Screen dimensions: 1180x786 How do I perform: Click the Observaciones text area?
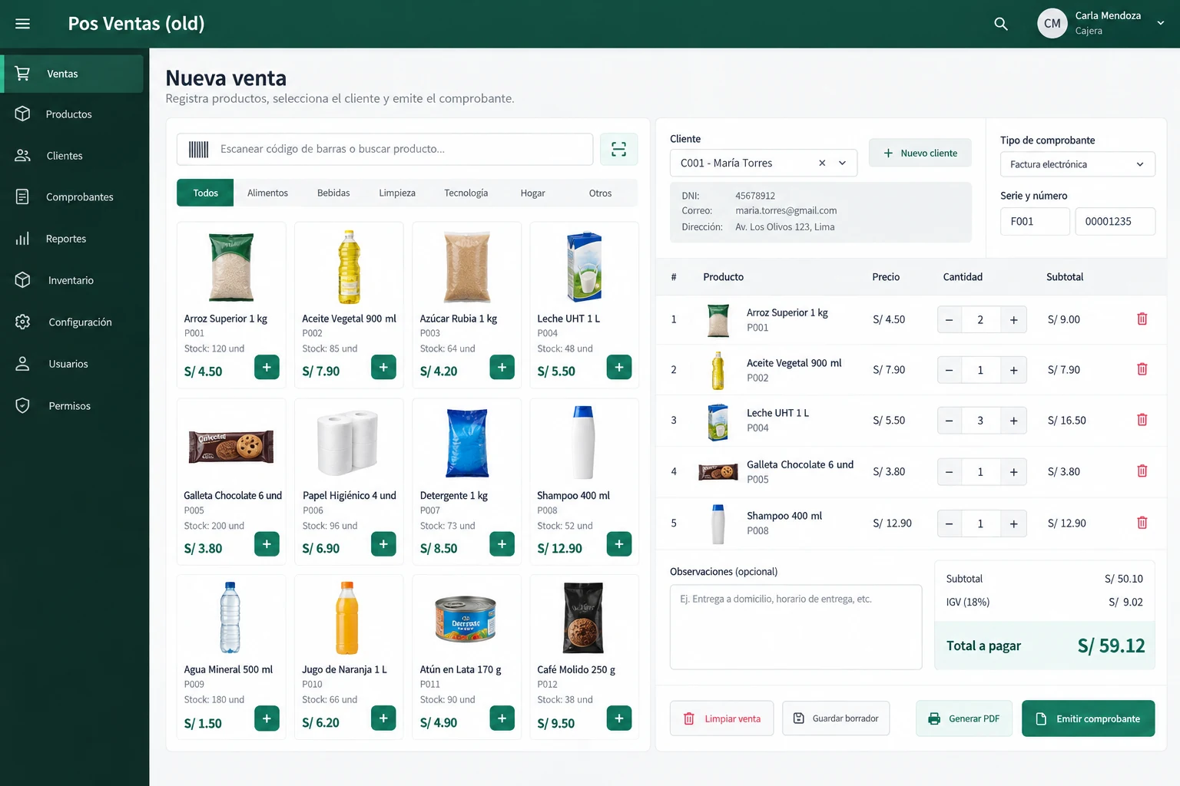[796, 627]
